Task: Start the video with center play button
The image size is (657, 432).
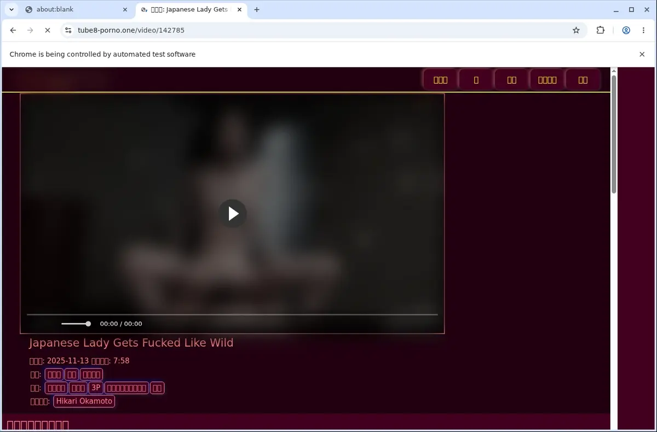Action: click(x=233, y=213)
